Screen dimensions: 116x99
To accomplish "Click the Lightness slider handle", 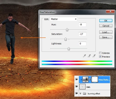I will coord(69,49).
